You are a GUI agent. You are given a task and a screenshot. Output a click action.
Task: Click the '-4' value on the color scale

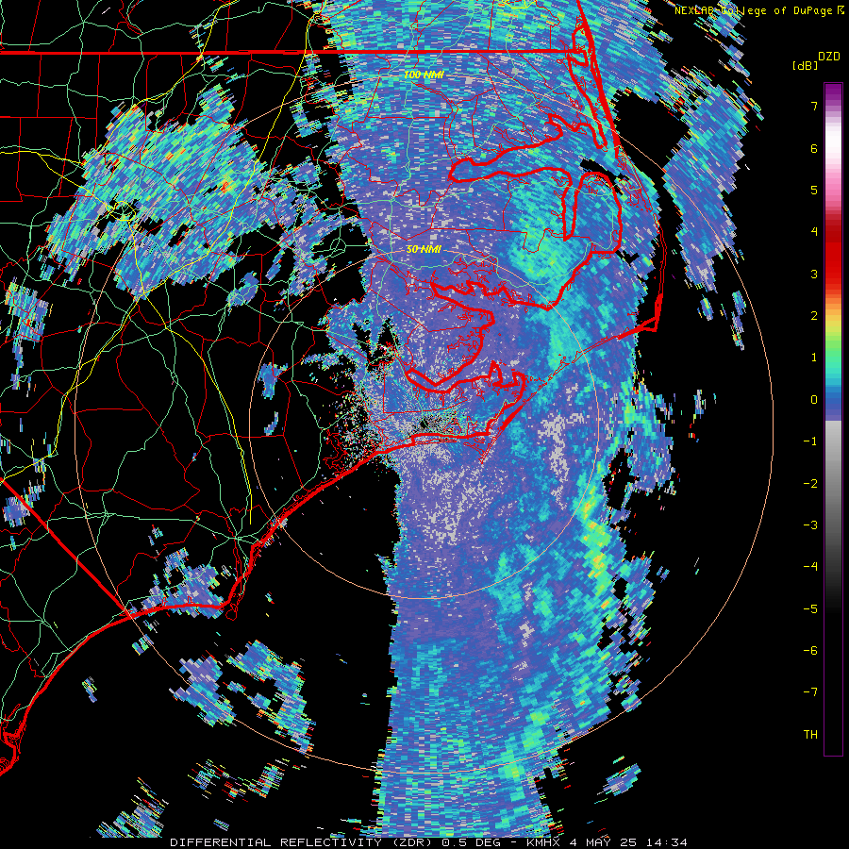(x=810, y=567)
